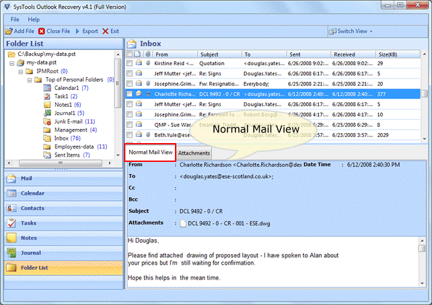
Task: Switch to the Attachments tab
Action: (194, 153)
